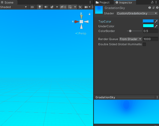Open Render Queue From Shader dropdown
Image resolution: width=159 pixels, height=126 pixels.
click(131, 39)
